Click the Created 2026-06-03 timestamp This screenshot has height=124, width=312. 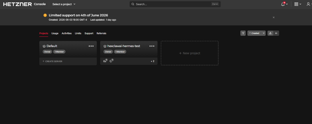(68, 20)
